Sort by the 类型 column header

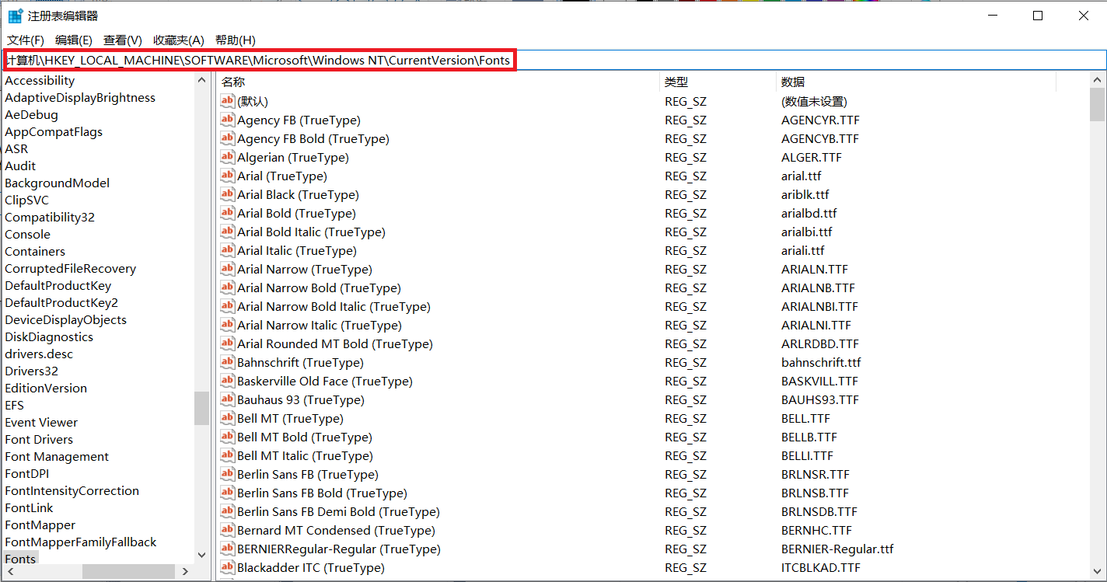pyautogui.click(x=718, y=82)
